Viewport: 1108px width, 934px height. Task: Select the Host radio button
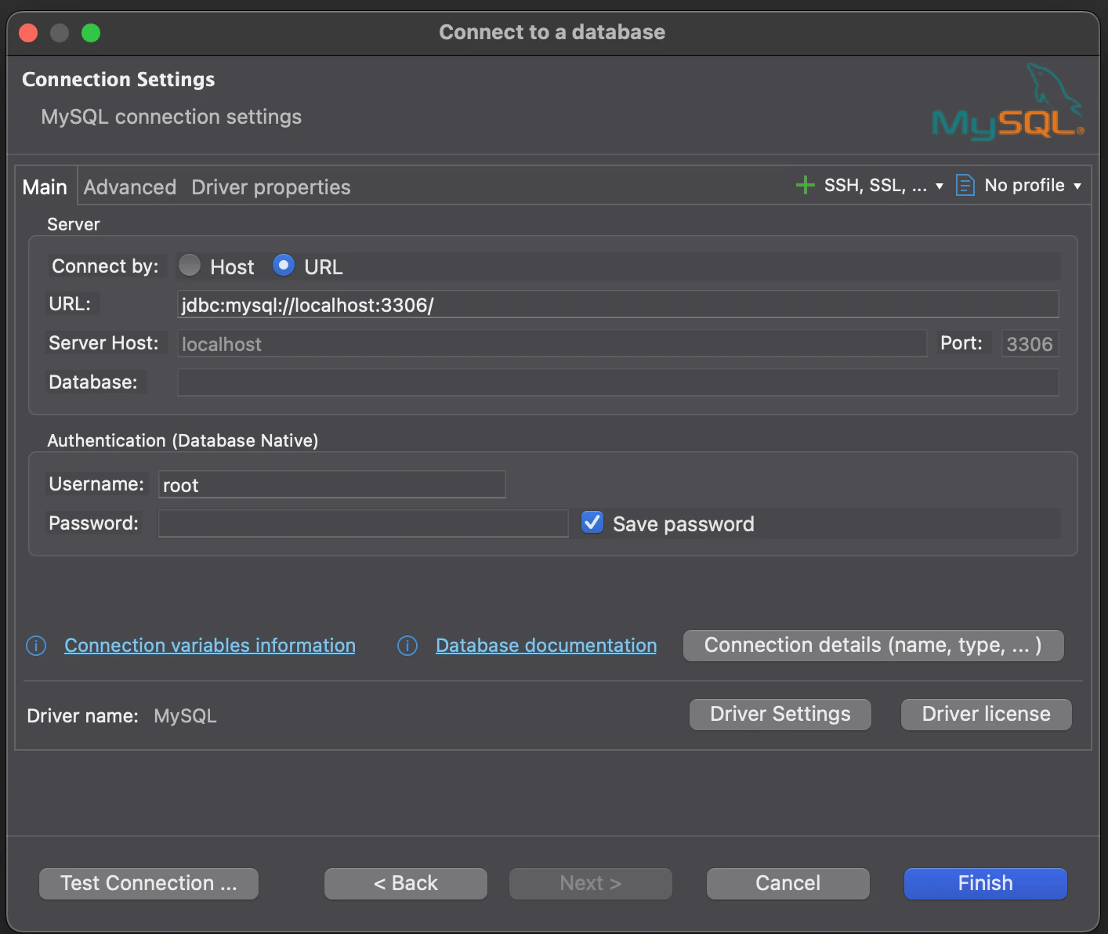pyautogui.click(x=190, y=265)
